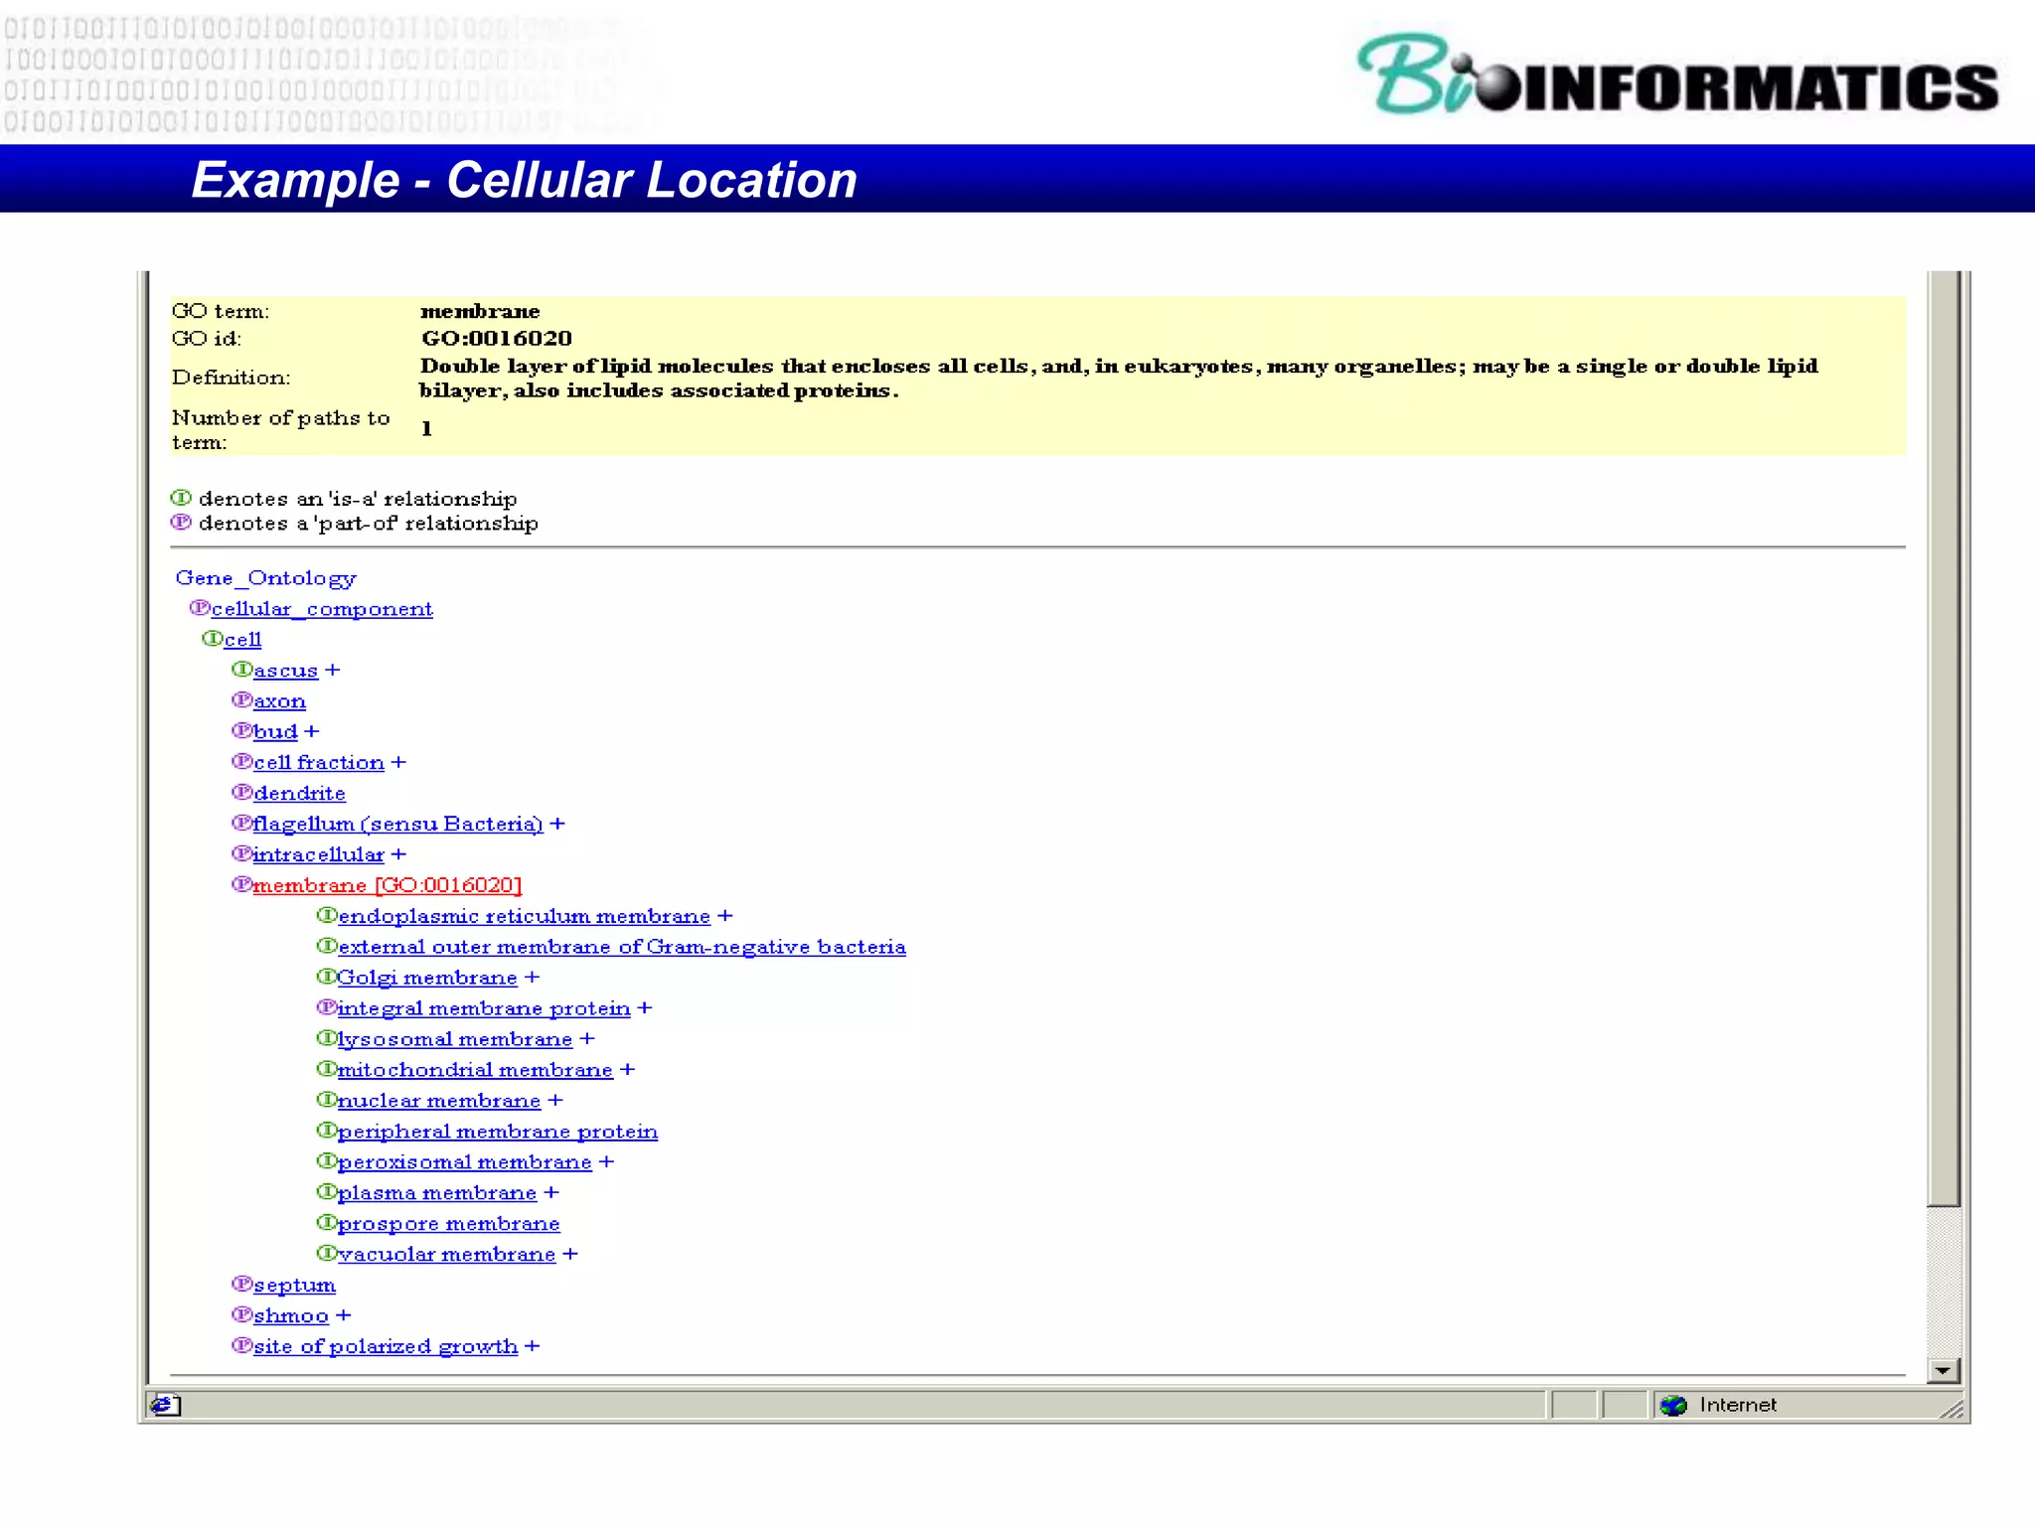Expand lysosomal membrane plus sign
Screen dimensions: 2035x1526
[x=587, y=1040]
